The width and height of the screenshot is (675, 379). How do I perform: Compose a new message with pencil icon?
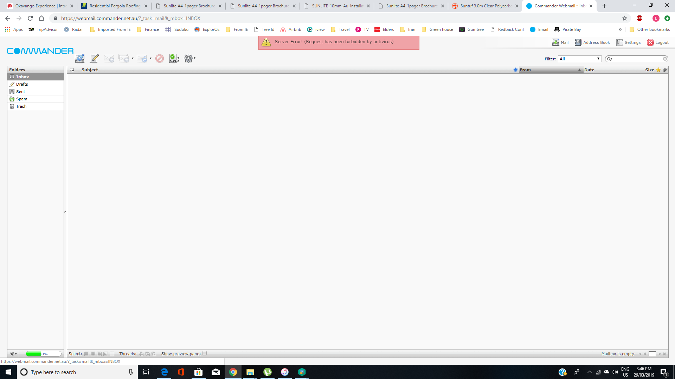94,58
